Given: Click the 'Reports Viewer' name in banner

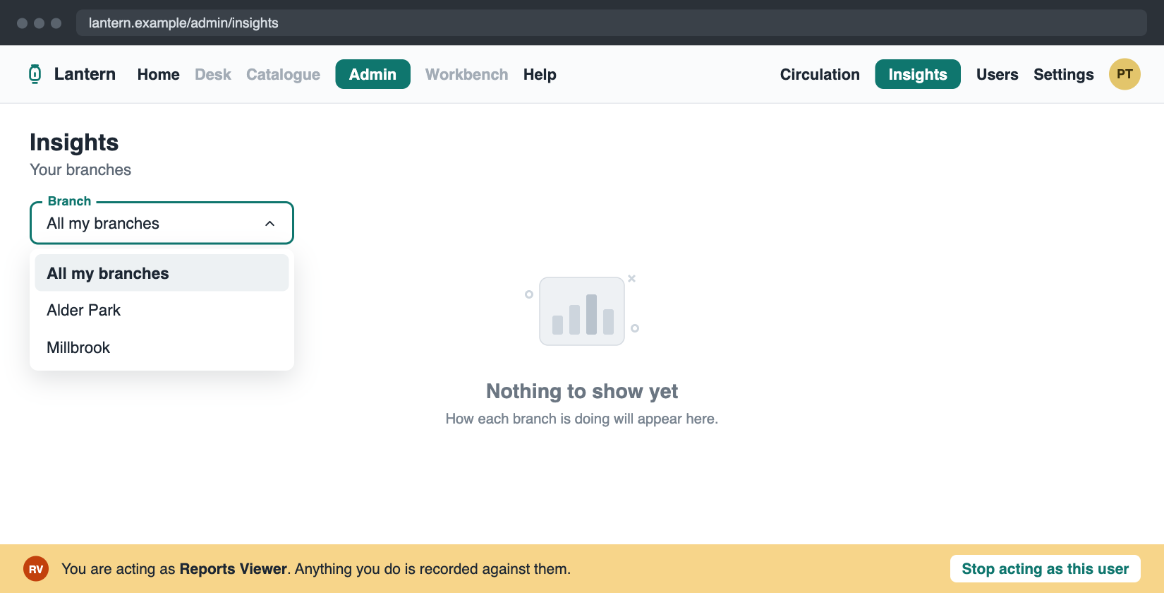Looking at the screenshot, I should [x=233, y=569].
